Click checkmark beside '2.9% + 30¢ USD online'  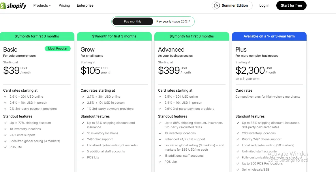coord(5,97)
